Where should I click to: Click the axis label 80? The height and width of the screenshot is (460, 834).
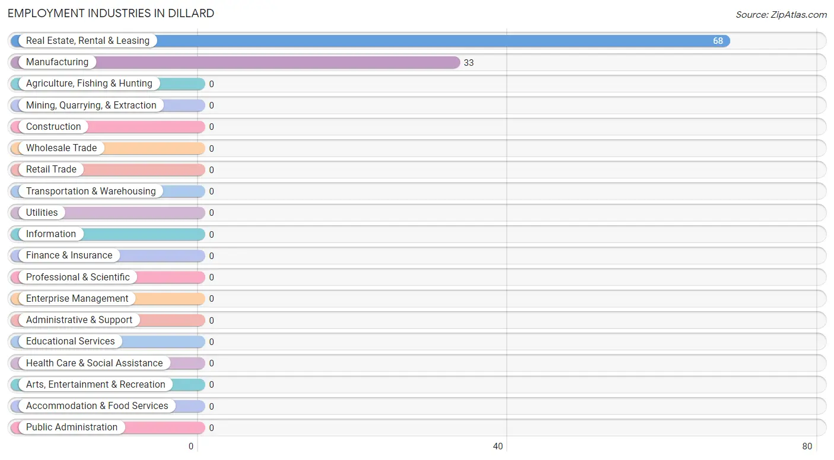click(807, 446)
